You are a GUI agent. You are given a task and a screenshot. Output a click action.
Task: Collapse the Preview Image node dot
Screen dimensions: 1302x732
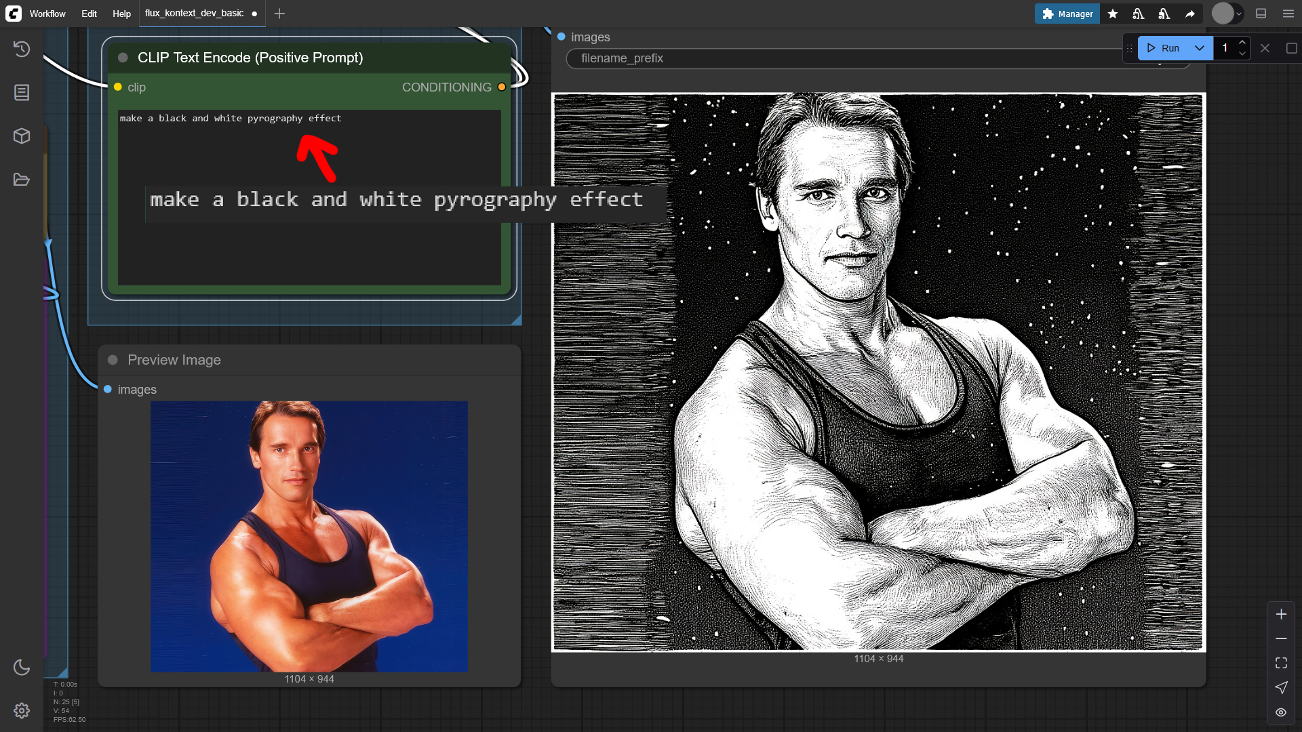[x=113, y=360]
